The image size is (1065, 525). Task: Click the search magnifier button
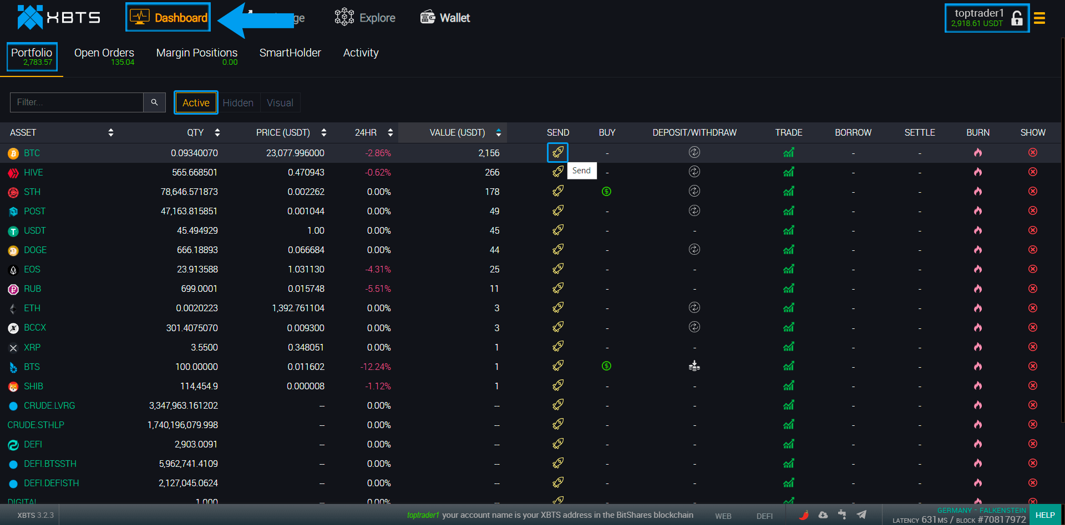pos(155,102)
